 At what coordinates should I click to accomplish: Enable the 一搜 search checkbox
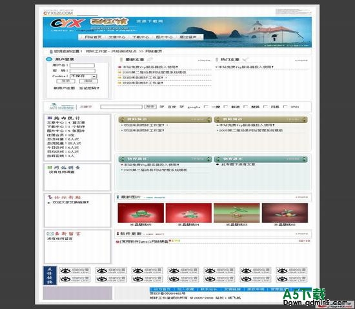click(x=206, y=106)
